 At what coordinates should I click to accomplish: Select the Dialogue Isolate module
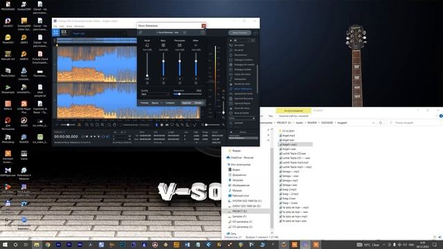click(x=242, y=69)
